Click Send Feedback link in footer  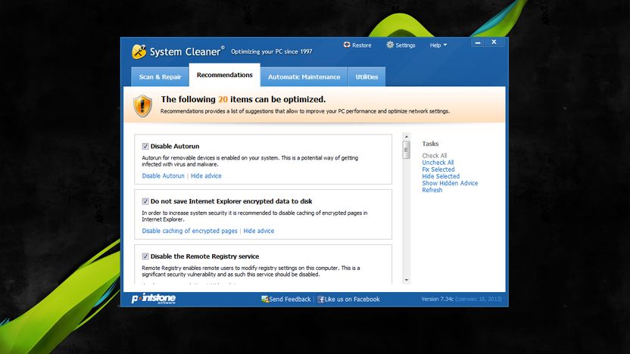click(290, 299)
